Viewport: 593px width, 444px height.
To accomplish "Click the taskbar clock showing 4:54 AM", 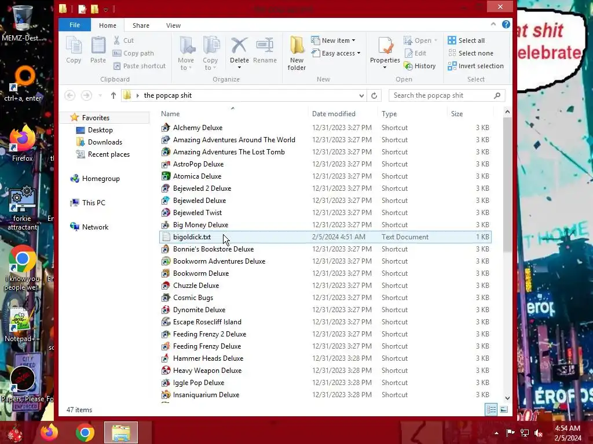I will (568, 433).
